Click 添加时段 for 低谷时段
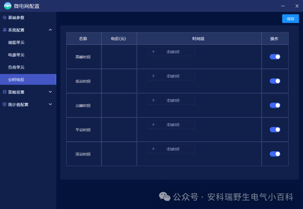The image size is (303, 209). click(x=172, y=76)
